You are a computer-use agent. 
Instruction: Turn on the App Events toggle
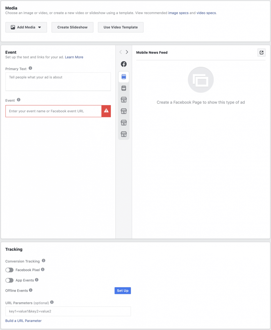pos(9,280)
